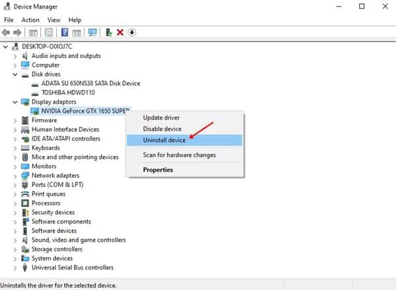
Task: Expand the Network adapters node
Action: click(15, 176)
